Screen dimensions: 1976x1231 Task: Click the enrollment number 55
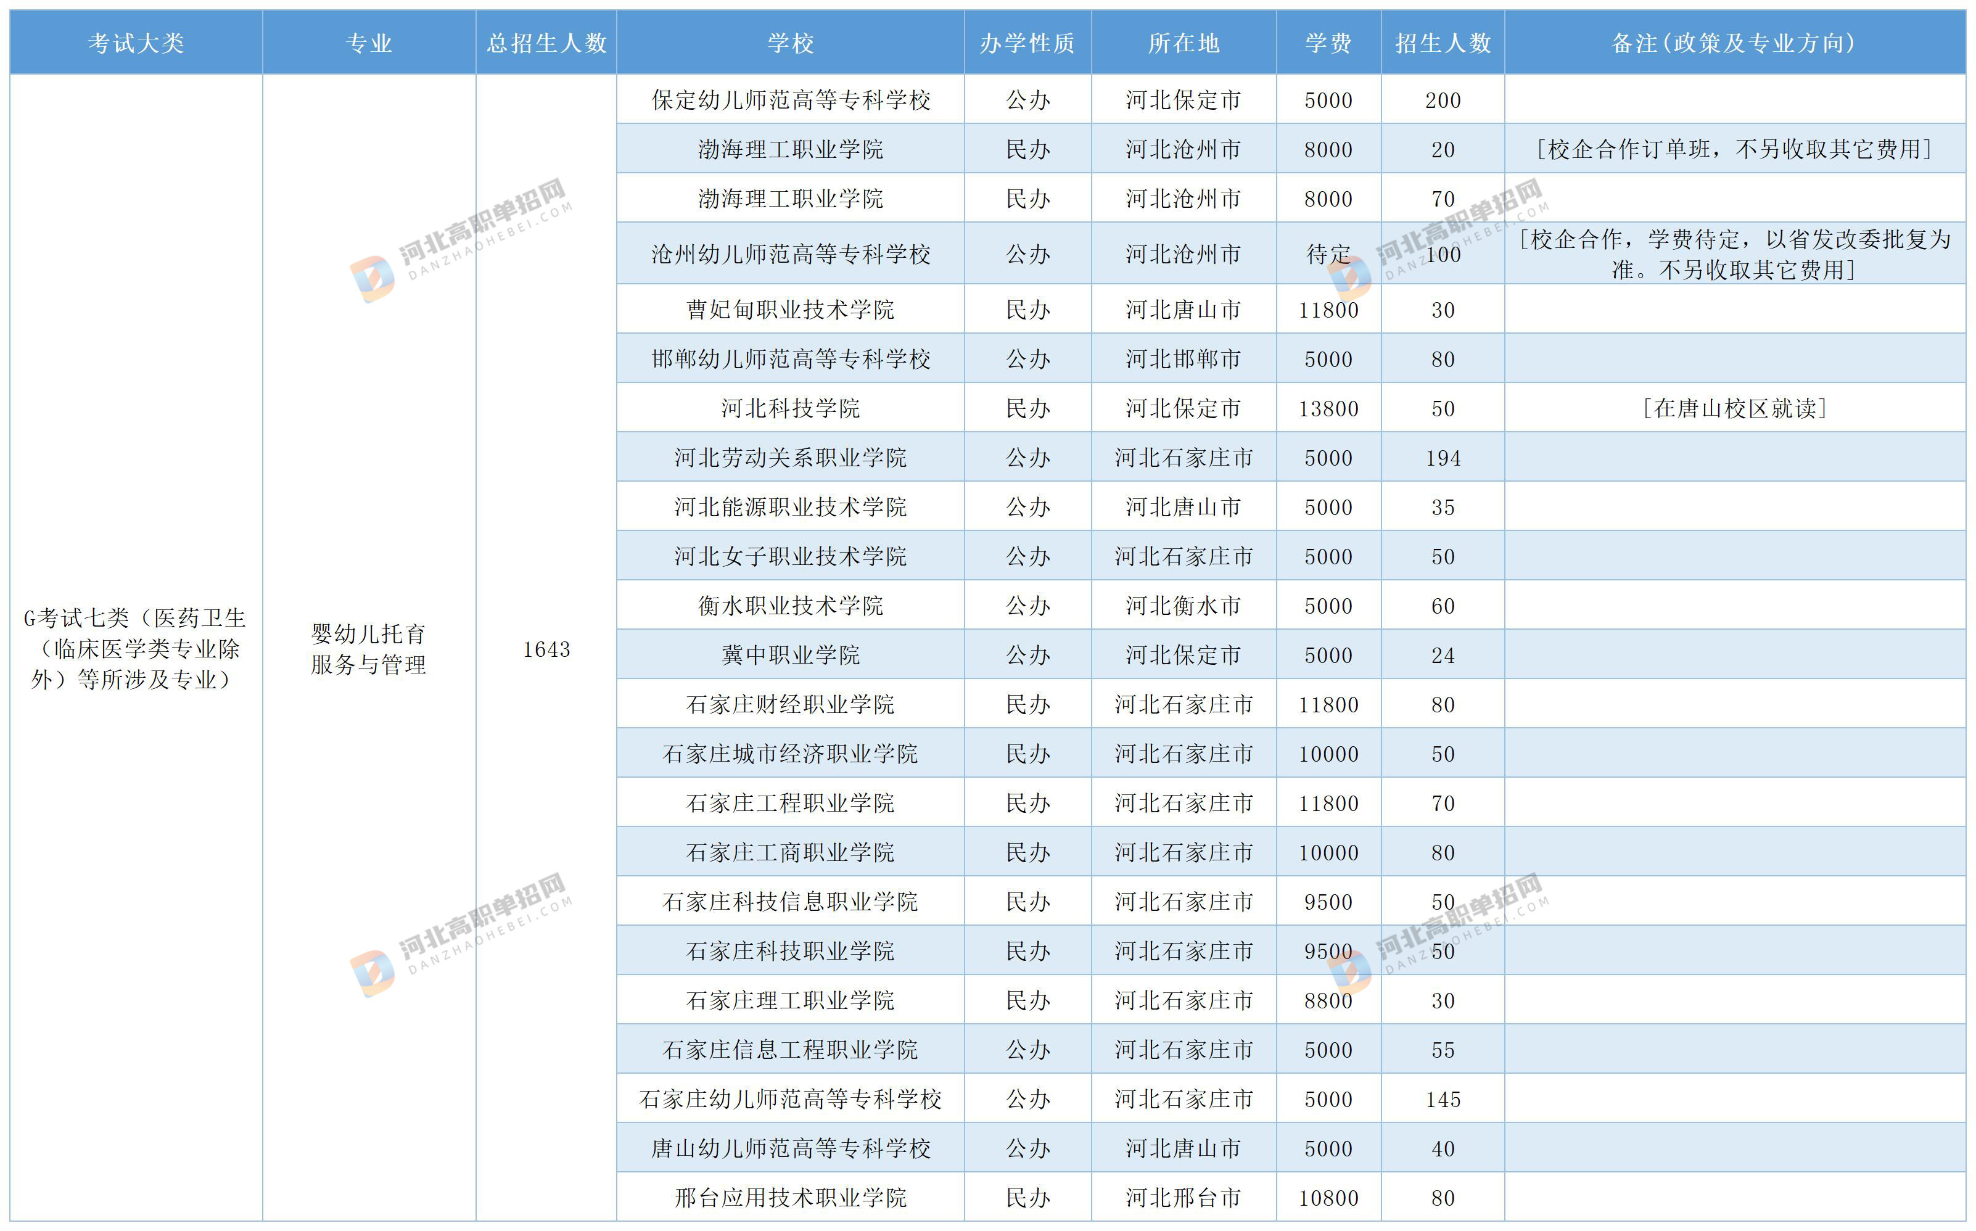pos(1443,1050)
